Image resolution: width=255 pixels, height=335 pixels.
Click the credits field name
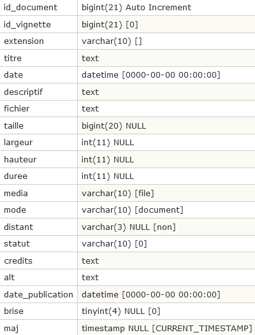[18, 260]
